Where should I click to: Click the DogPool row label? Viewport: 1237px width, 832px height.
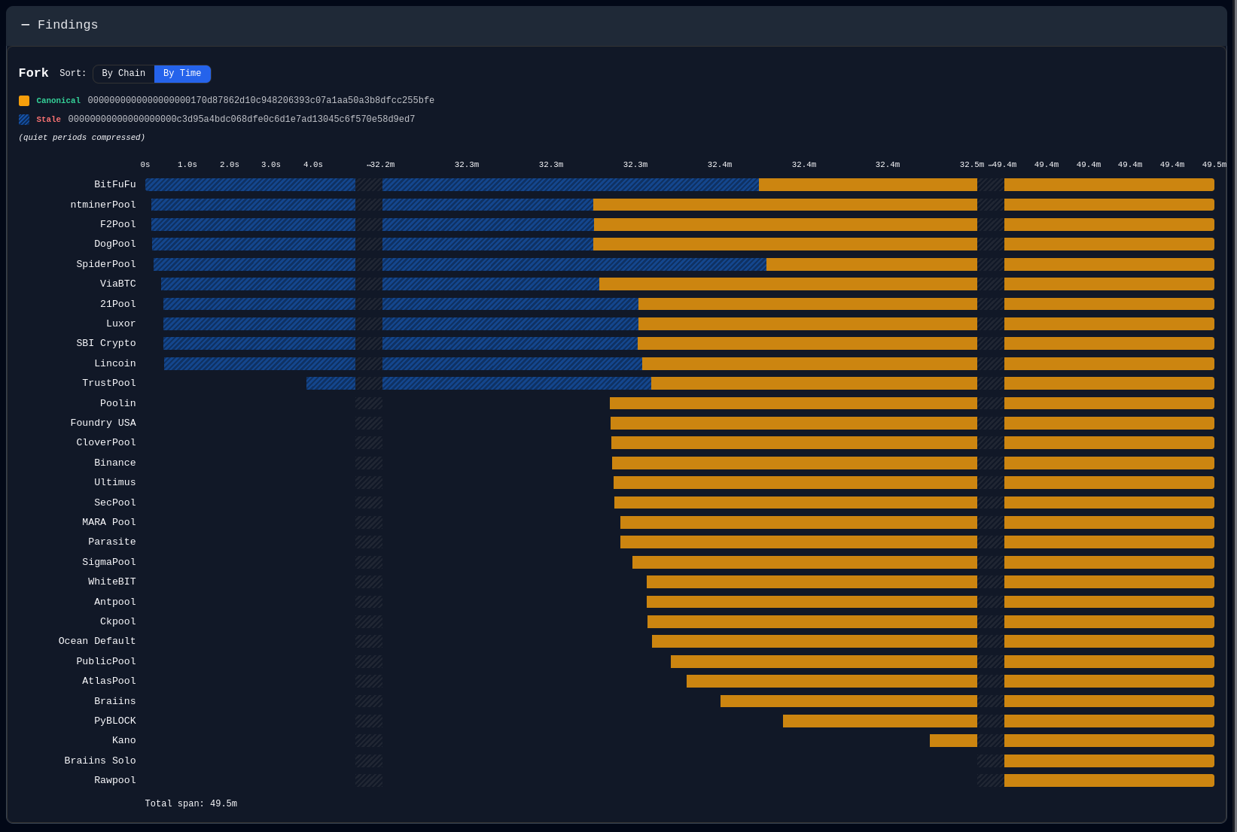click(x=115, y=244)
